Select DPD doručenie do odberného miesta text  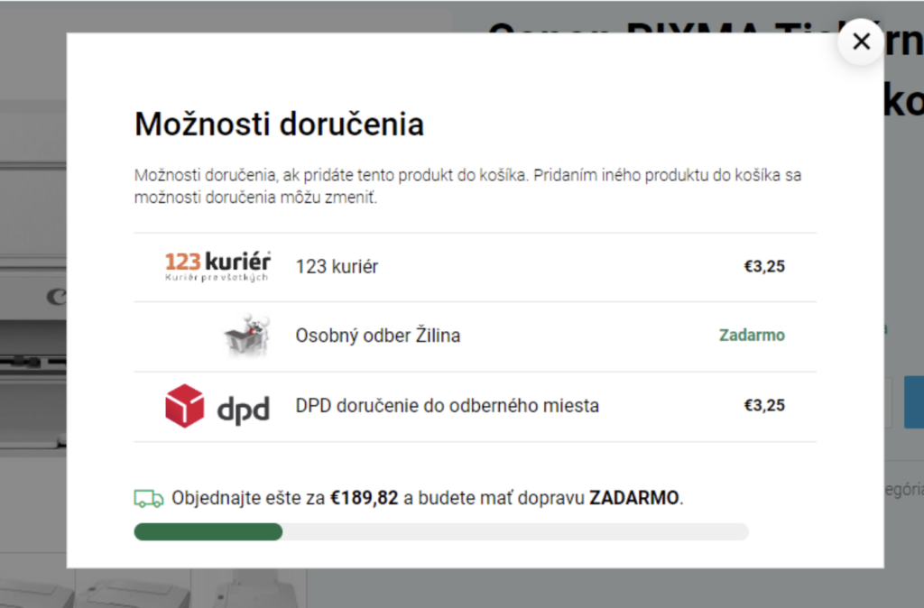pos(448,405)
